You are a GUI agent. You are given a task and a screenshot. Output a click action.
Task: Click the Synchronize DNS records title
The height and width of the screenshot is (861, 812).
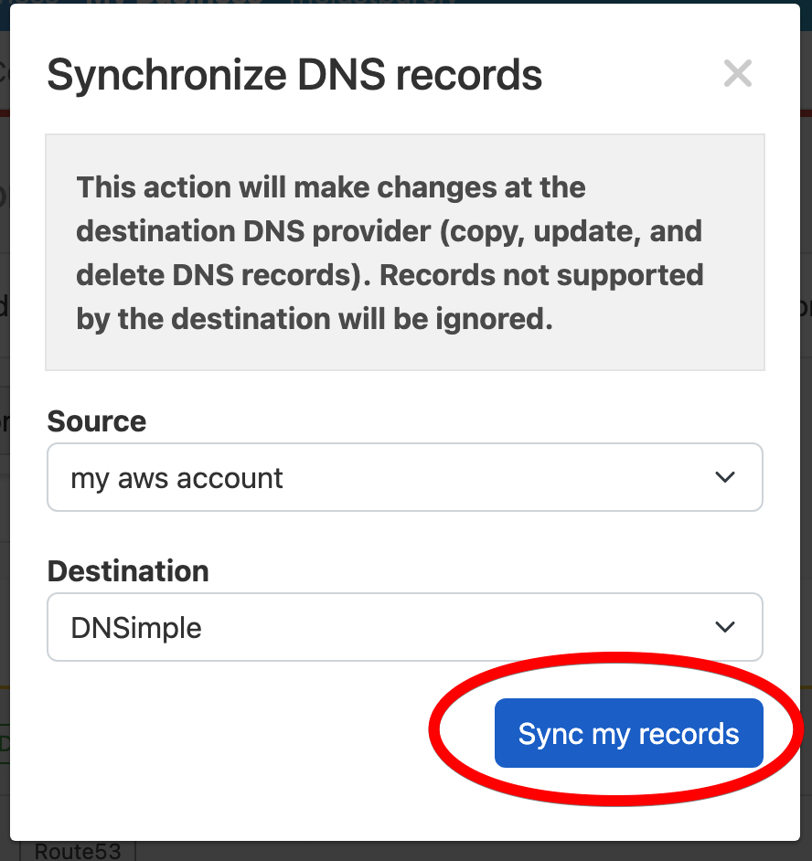click(295, 75)
